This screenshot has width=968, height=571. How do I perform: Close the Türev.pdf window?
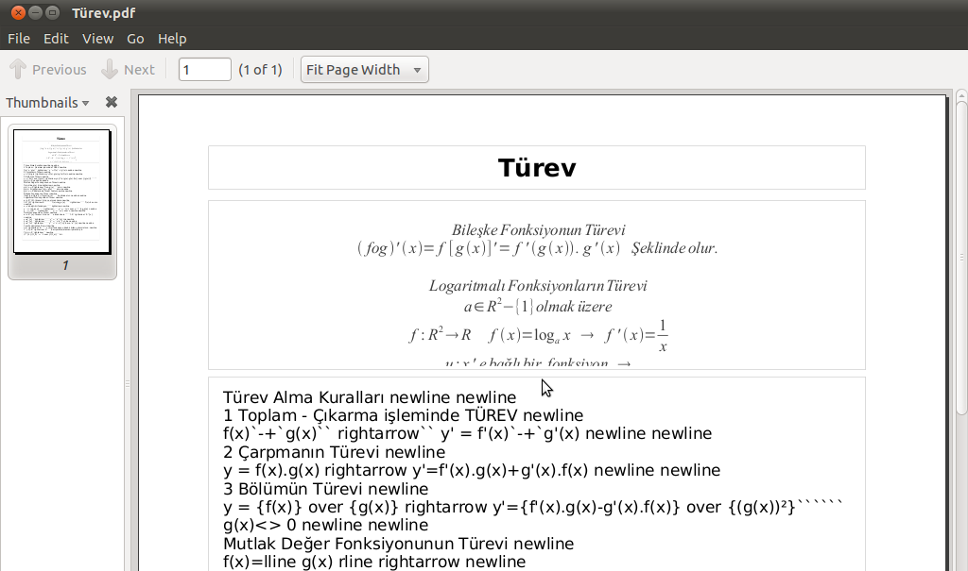coord(18,12)
